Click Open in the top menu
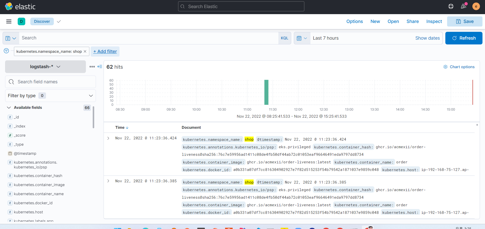 point(393,21)
